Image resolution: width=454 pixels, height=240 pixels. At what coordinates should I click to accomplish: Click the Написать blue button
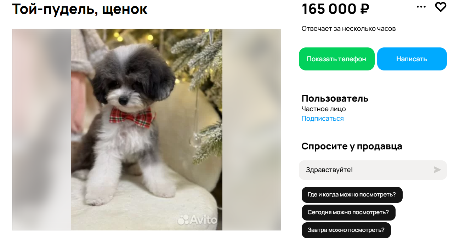(412, 59)
